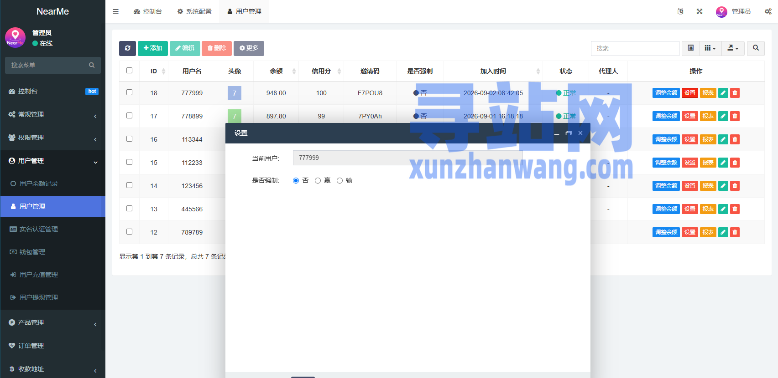The image size is (778, 378).
Task: Expand 权限管理 sidebar menu
Action: 53,138
